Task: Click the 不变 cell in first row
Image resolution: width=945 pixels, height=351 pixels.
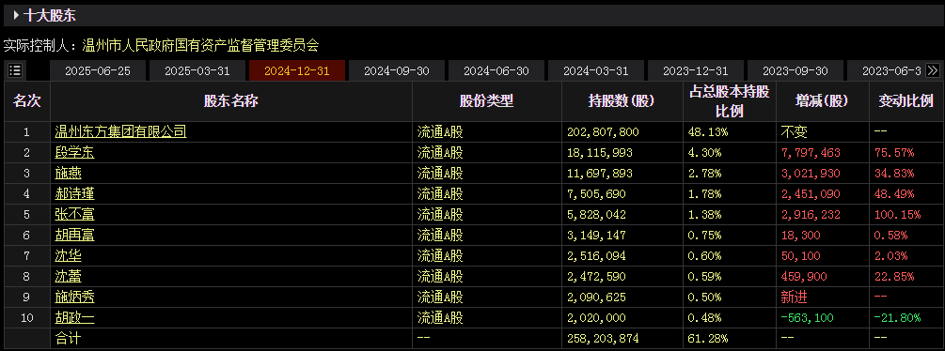Action: [795, 132]
